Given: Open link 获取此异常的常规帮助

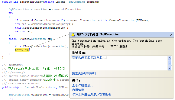Looking at the screenshot, I should pos(89,57).
